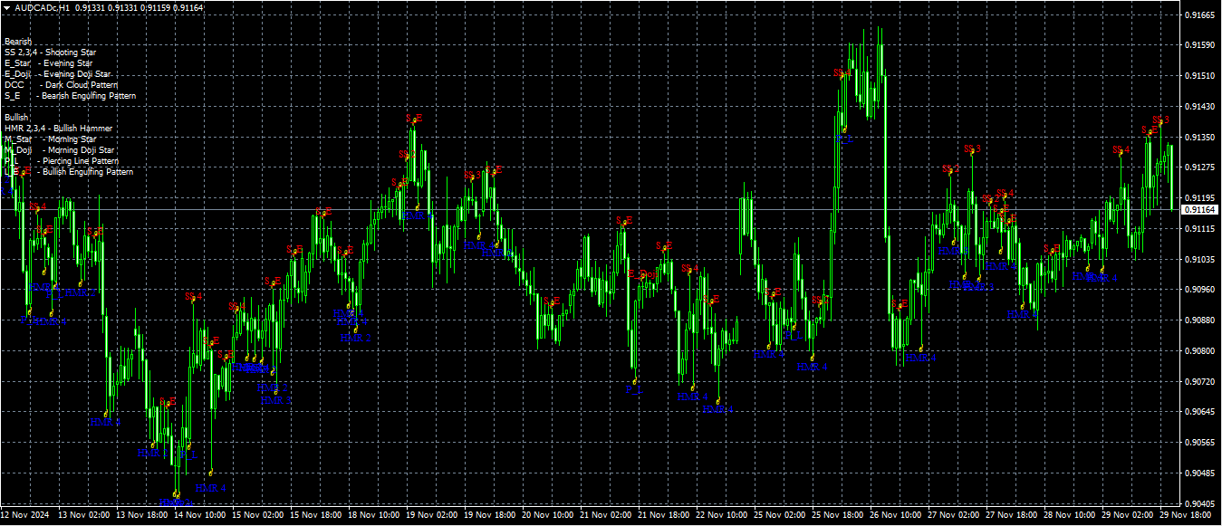The image size is (1222, 526).
Task: Click the '15 Nov 18:00' time axis label
Action: point(316,515)
